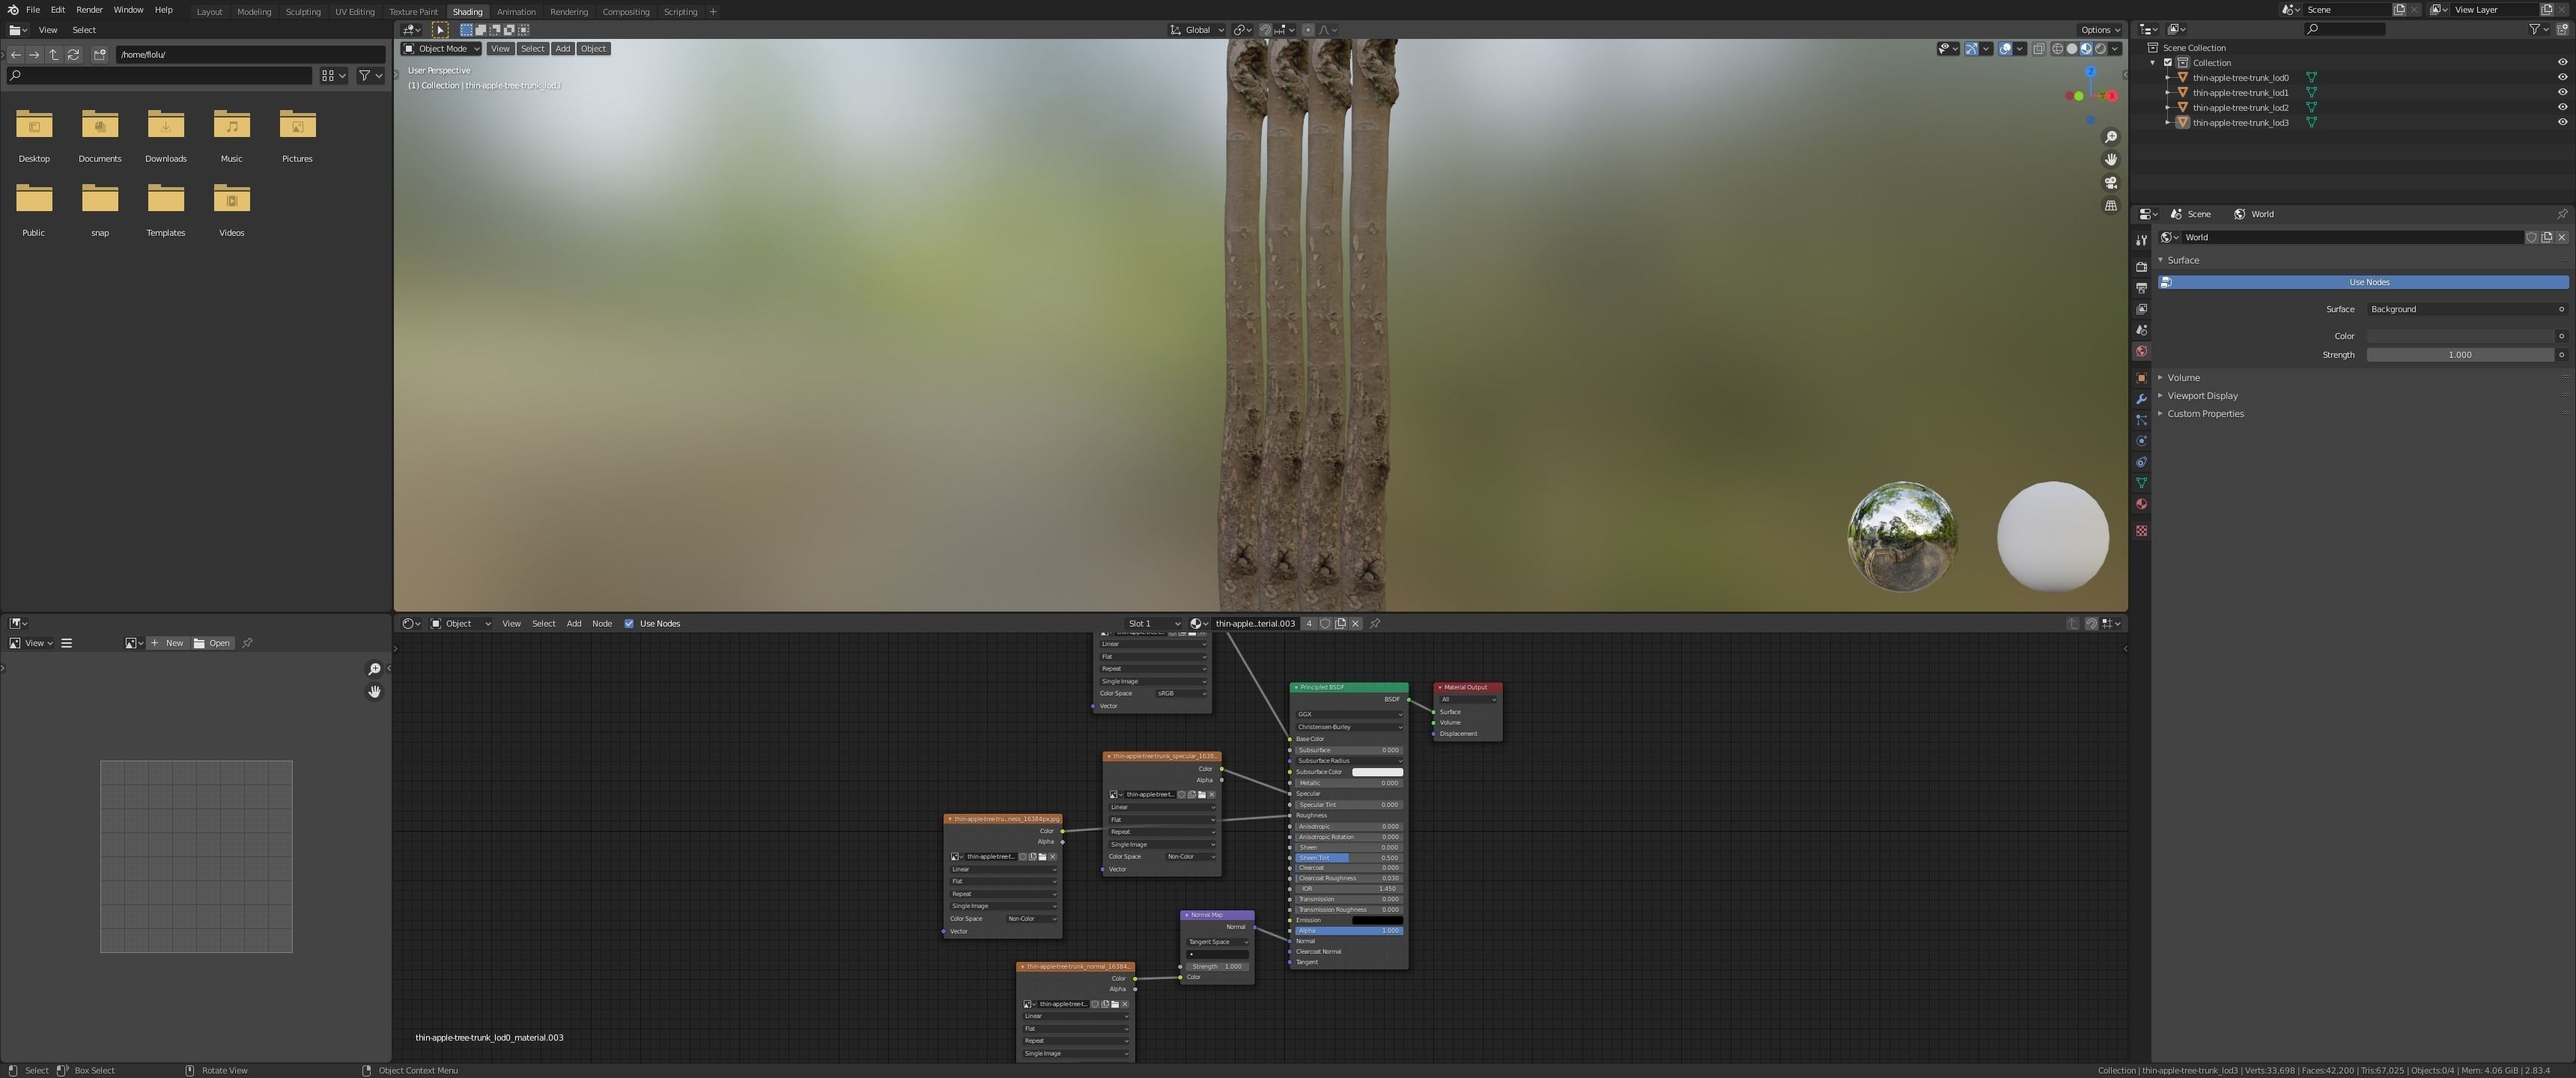Click the Use Nodes button in World surface
Viewport: 2576px width, 1078px height.
[2368, 282]
